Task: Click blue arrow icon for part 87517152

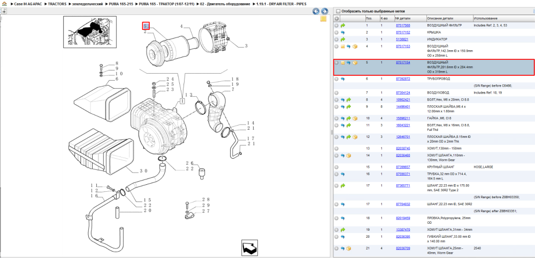Action: pyautogui.click(x=343, y=33)
